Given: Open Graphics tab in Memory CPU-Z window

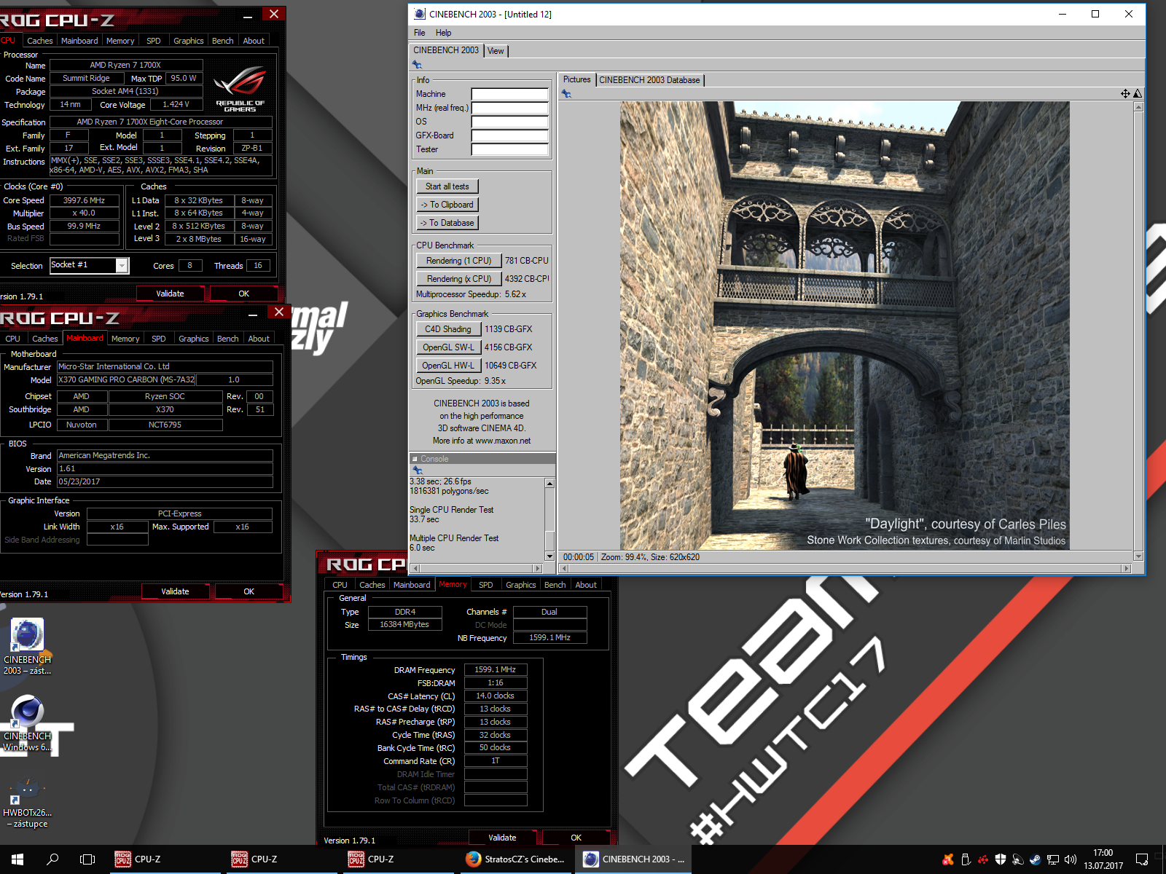Looking at the screenshot, I should point(520,585).
